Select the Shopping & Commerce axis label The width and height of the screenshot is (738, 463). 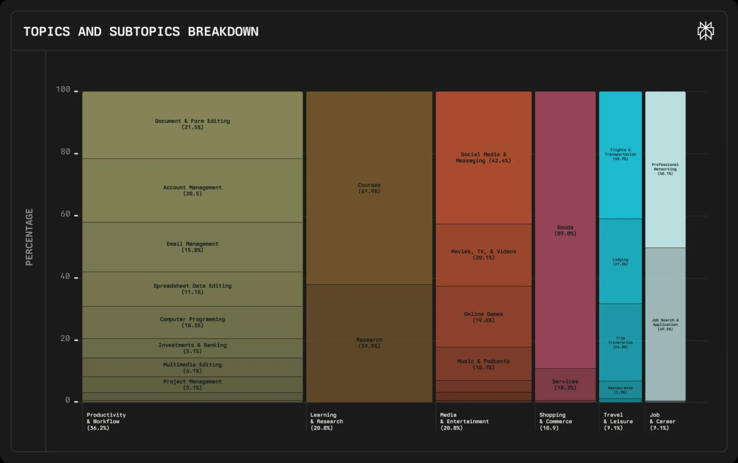point(555,421)
